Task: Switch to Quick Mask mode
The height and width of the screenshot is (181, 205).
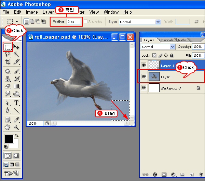Action: tap(16, 156)
